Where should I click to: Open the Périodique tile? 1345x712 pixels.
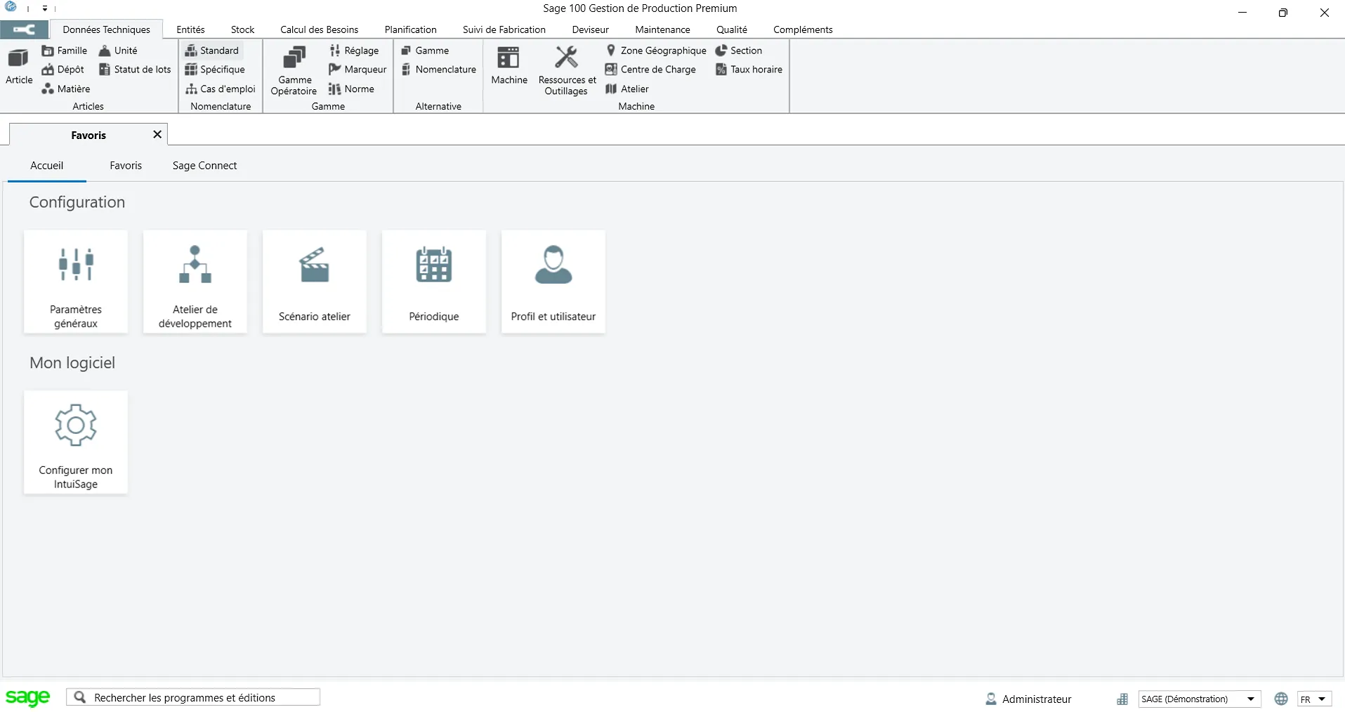[434, 282]
